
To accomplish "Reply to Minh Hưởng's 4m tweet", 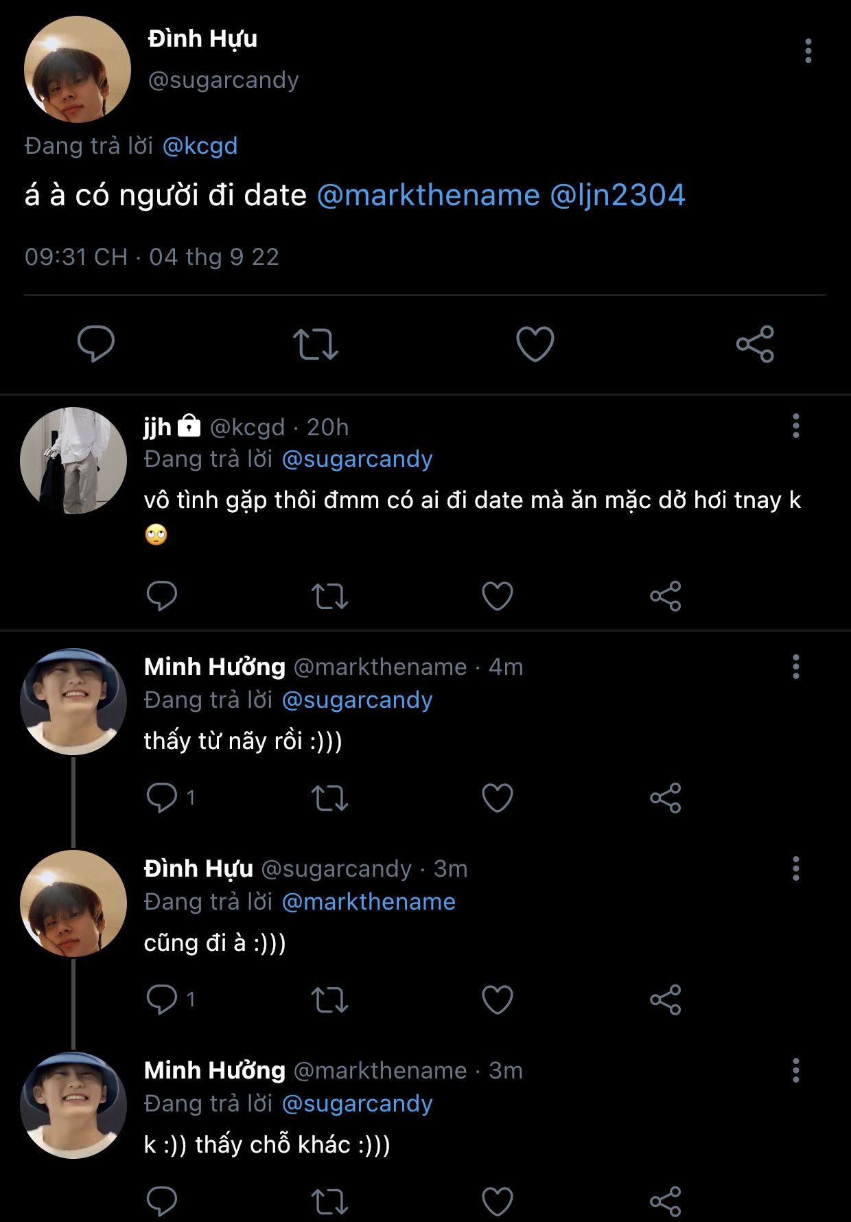I will tap(162, 797).
